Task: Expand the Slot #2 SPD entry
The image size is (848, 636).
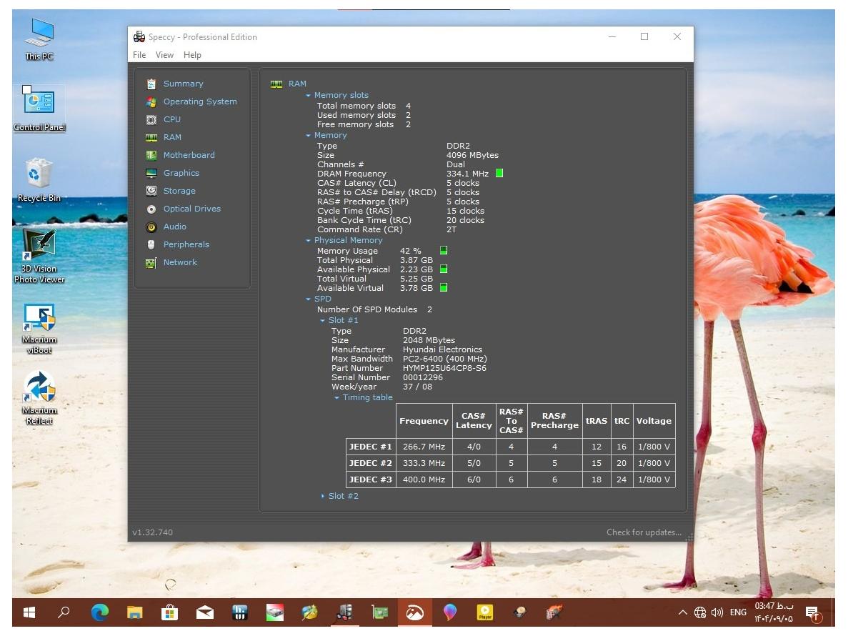Action: pos(343,496)
